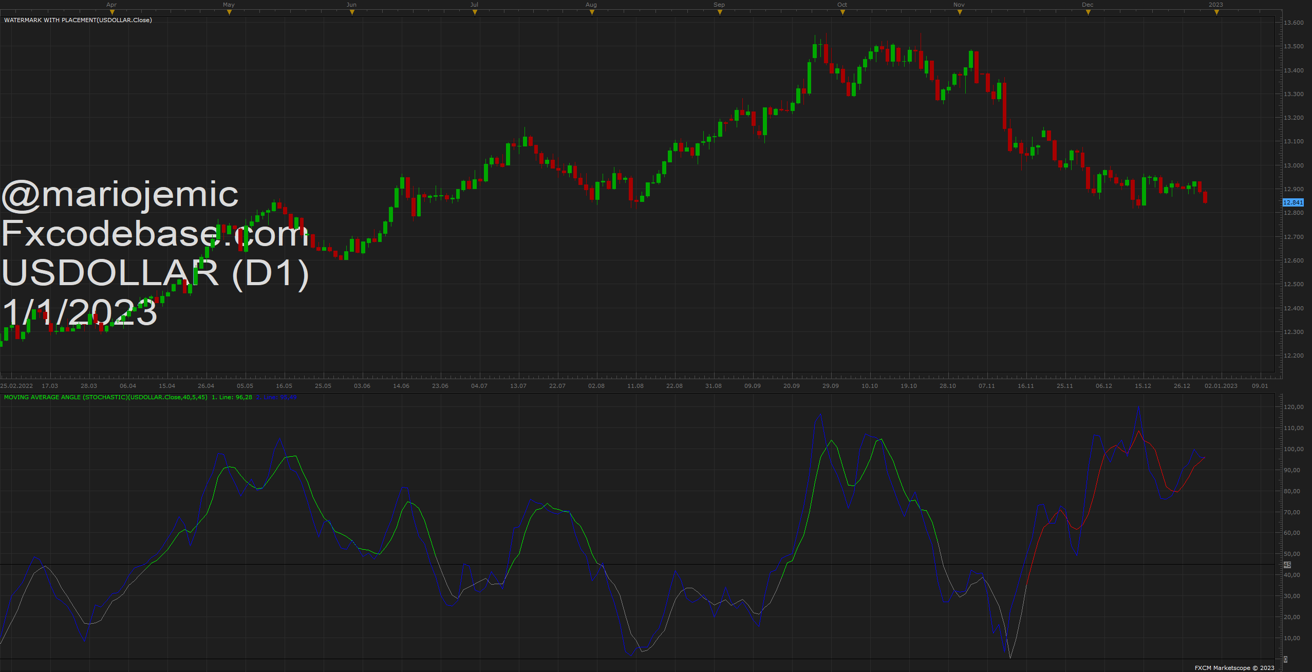This screenshot has height=672, width=1312.
Task: Click the 10,00 indicator axis label
Action: pos(1292,638)
